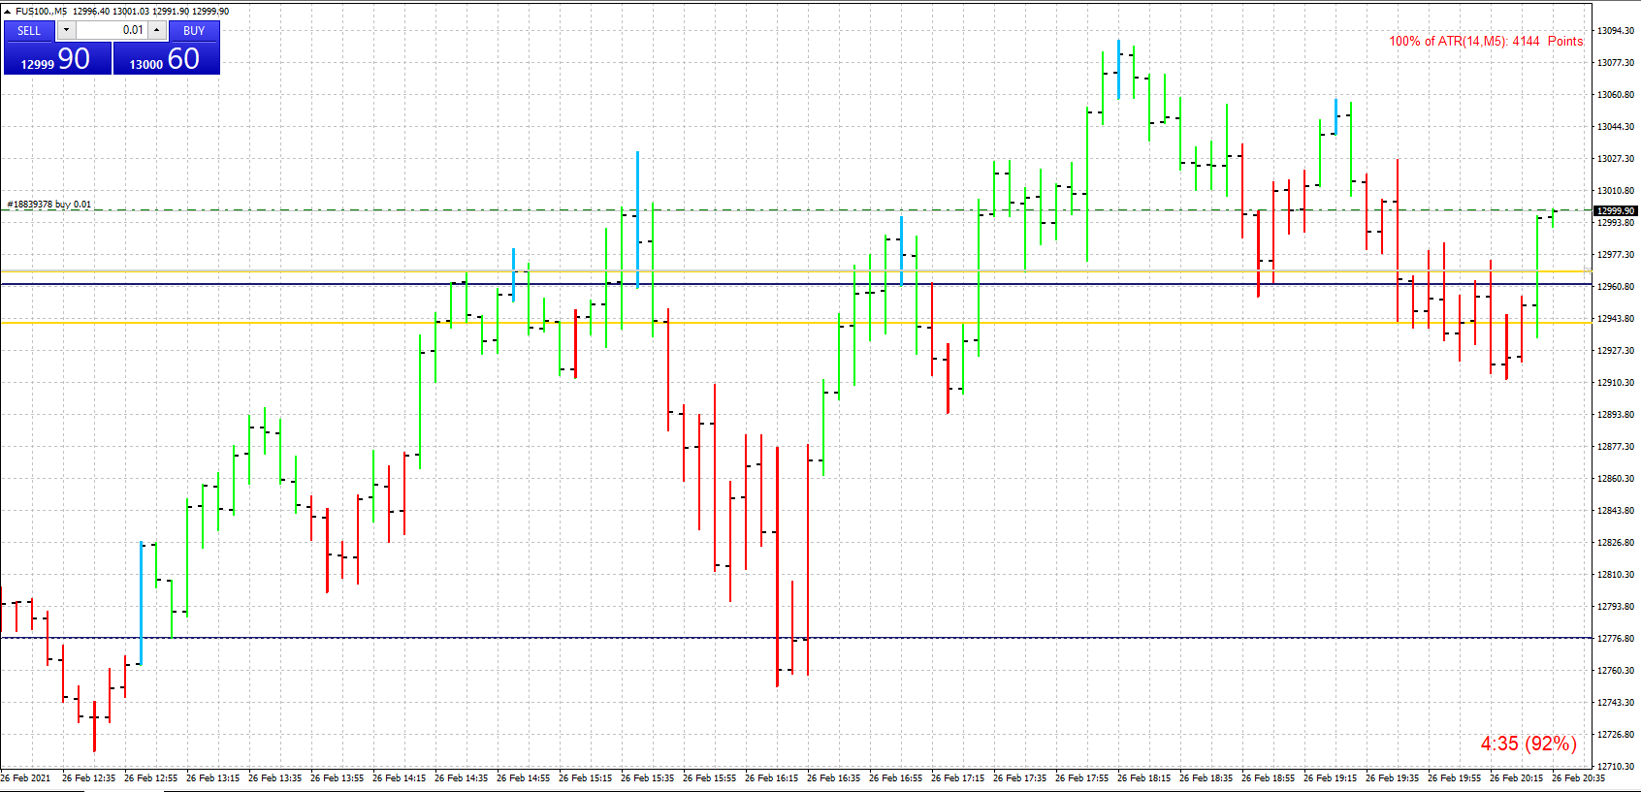Click the 12710.30 price scale label
Image resolution: width=1641 pixels, height=792 pixels.
[1616, 767]
